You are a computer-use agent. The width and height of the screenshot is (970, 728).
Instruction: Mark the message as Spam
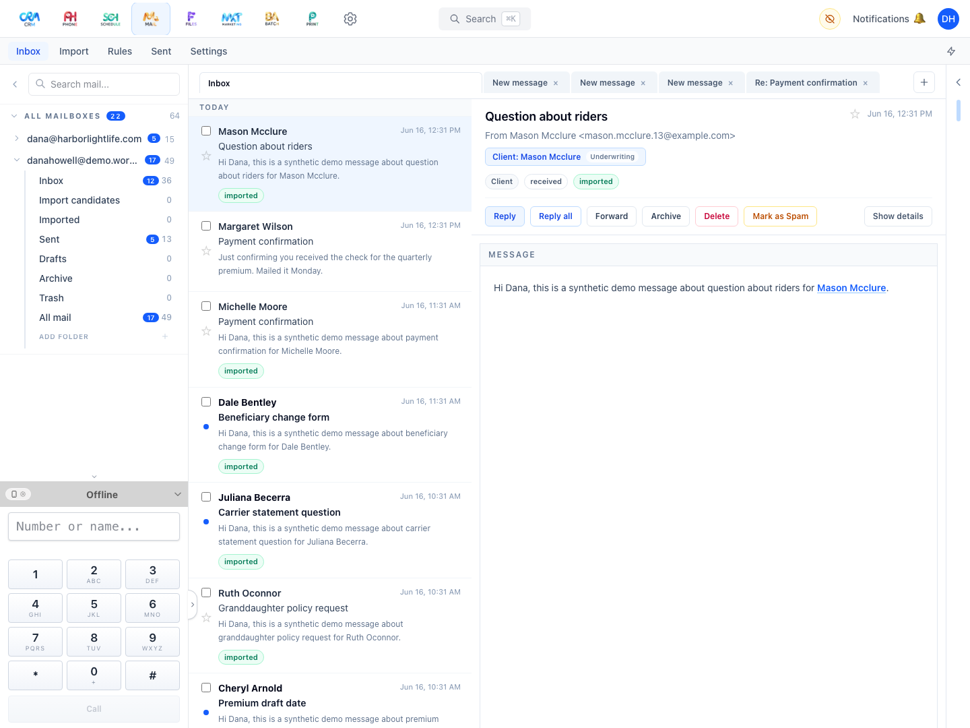[781, 216]
